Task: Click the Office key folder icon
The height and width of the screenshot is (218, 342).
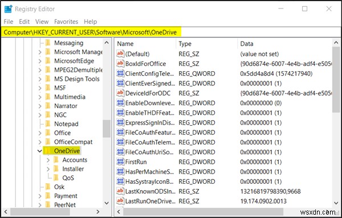Action: point(48,133)
